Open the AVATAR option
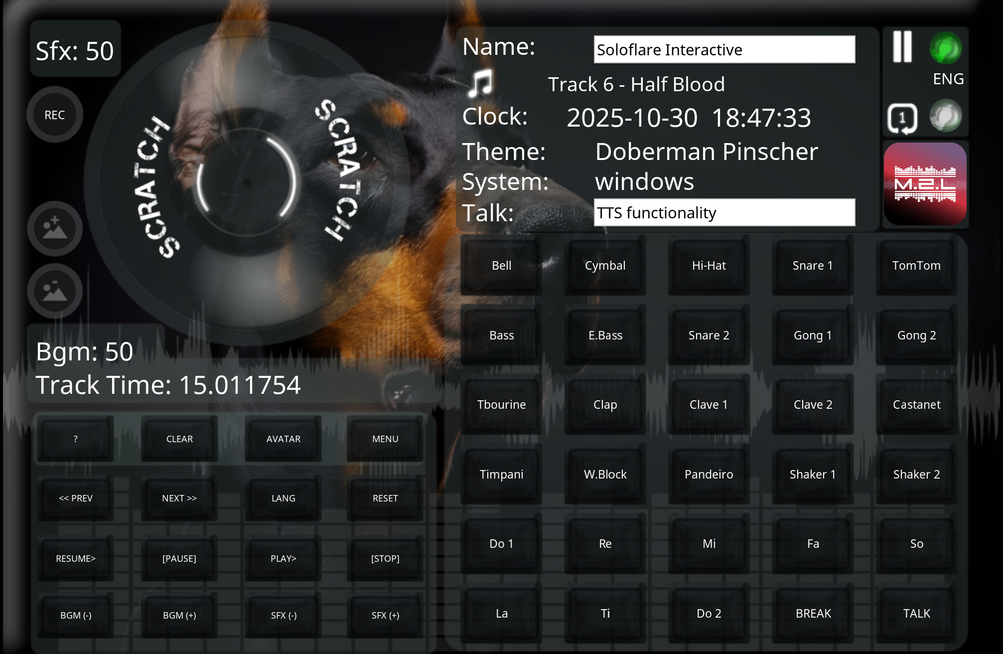Image resolution: width=1003 pixels, height=654 pixels. (x=283, y=439)
